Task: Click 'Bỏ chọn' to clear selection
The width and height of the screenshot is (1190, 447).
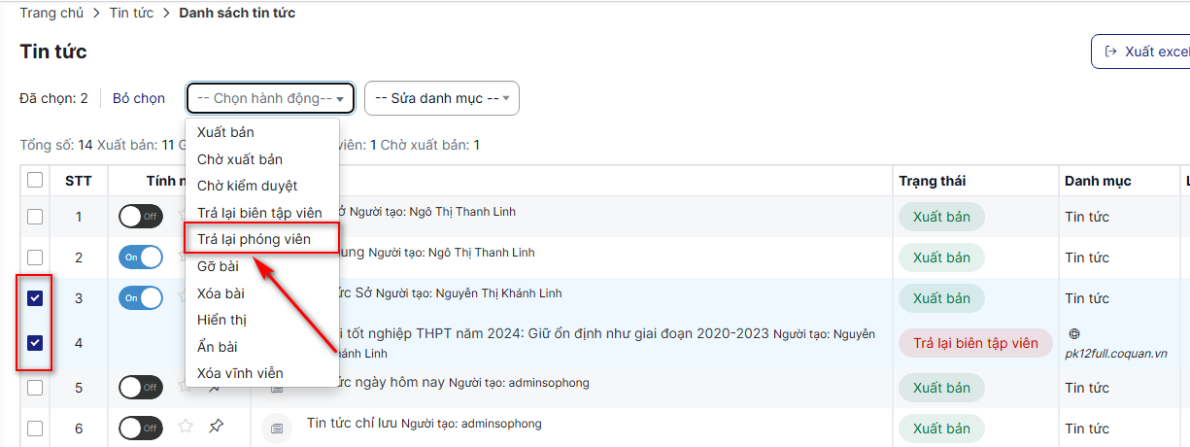Action: 139,98
